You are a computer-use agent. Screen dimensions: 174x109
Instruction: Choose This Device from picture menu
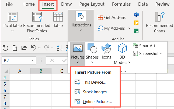[94, 82]
